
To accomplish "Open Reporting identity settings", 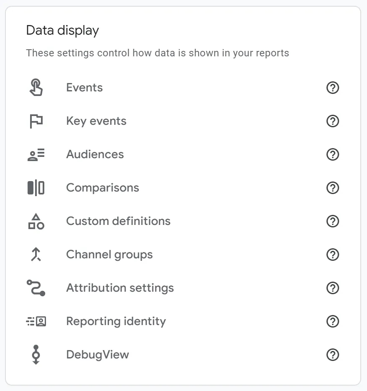I will coord(116,321).
